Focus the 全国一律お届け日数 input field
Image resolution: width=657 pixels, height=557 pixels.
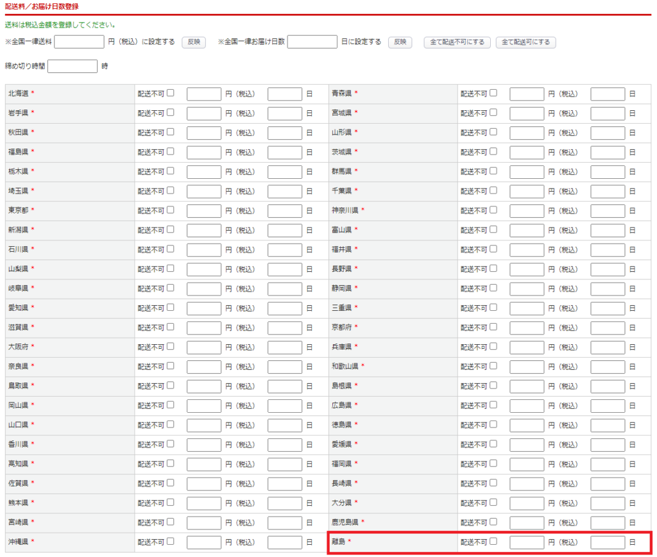coord(312,42)
